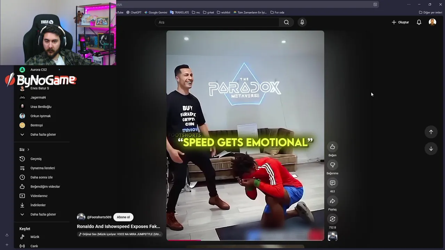The width and height of the screenshot is (445, 250).
Task: Open ChatGPT bookmark
Action: click(x=134, y=12)
